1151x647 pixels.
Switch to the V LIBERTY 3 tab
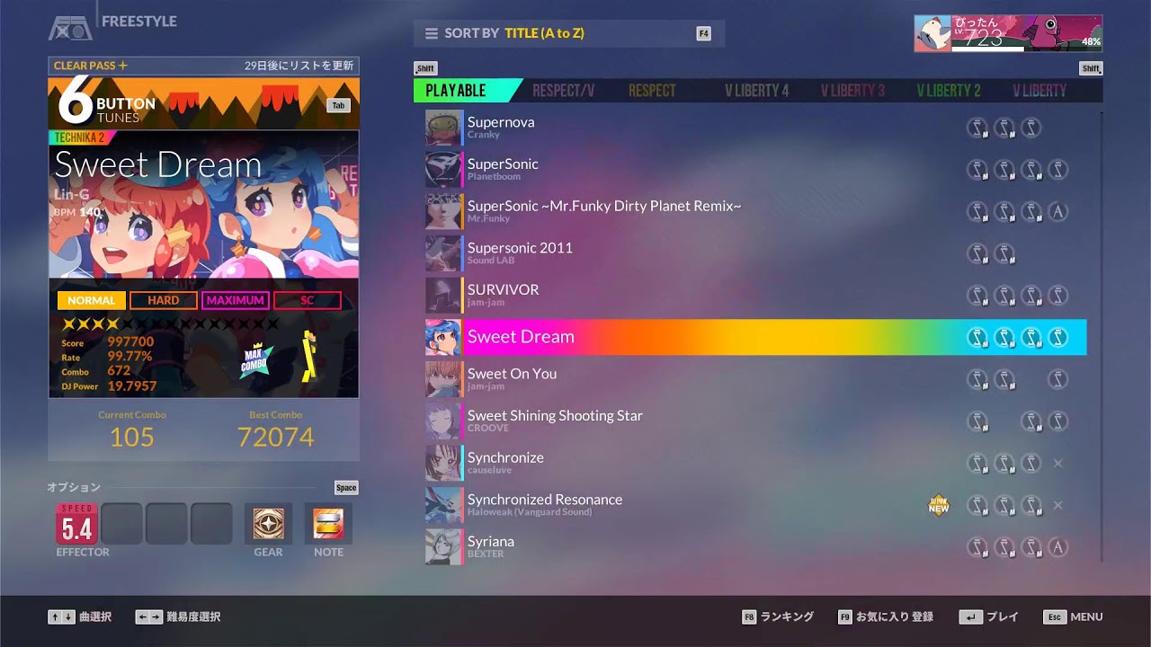pos(852,90)
